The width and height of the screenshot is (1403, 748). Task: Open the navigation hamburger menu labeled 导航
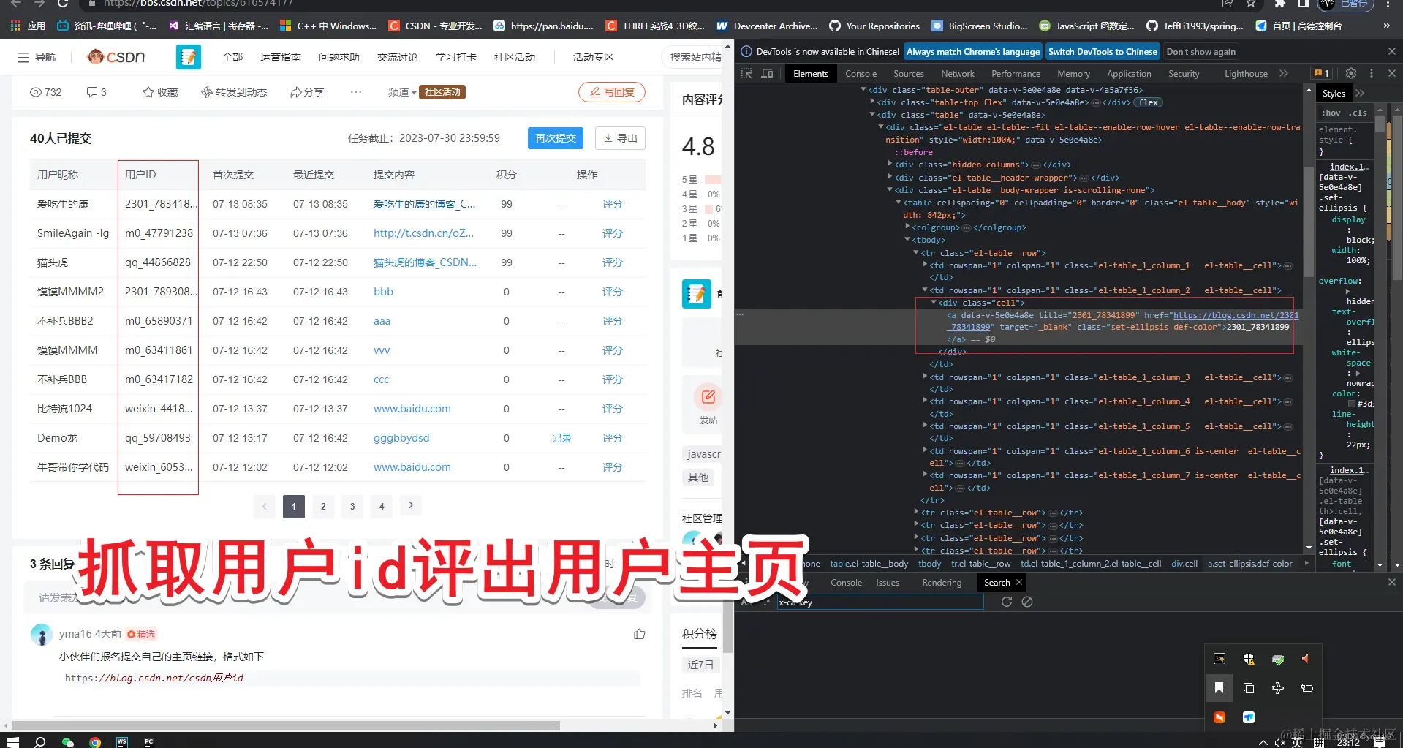pos(37,57)
